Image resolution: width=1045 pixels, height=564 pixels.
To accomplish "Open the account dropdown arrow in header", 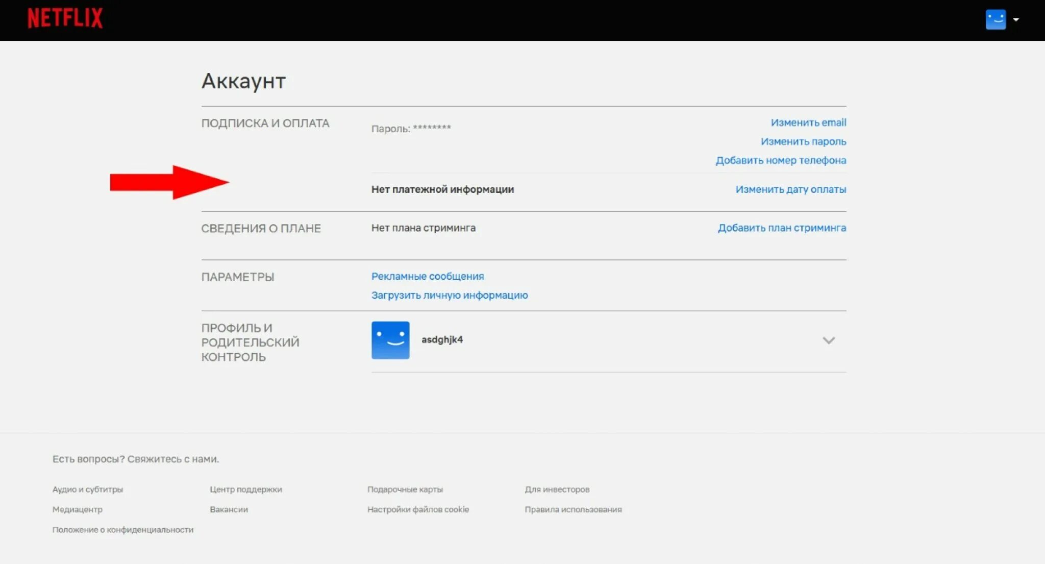I will click(x=1016, y=19).
